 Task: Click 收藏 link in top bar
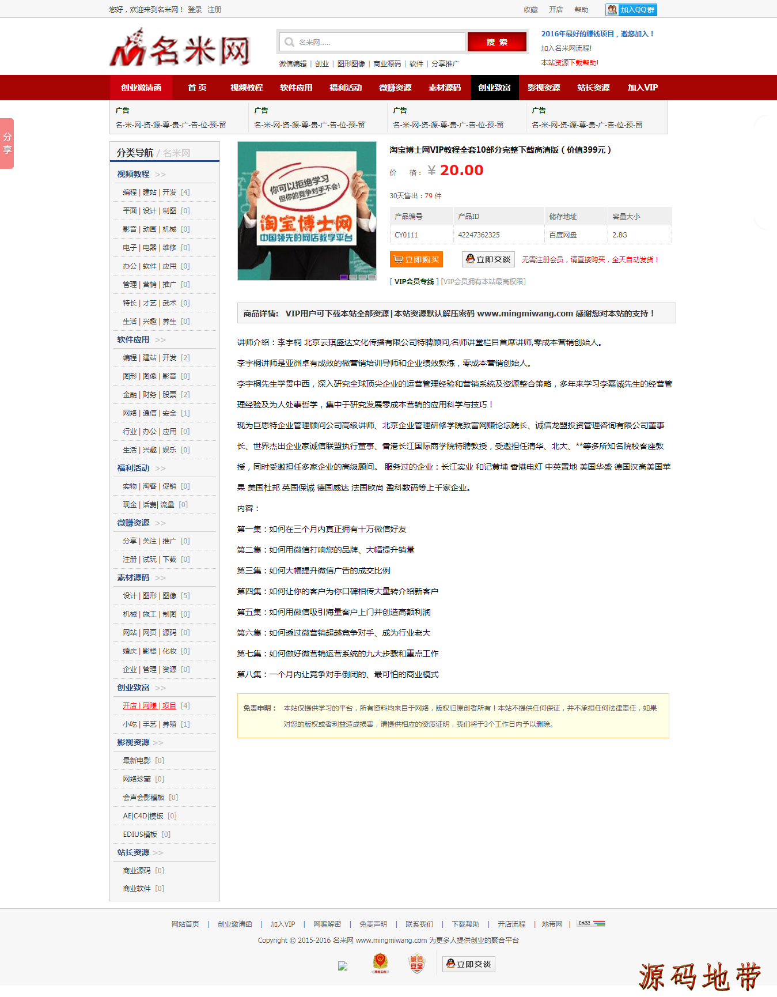coord(530,10)
